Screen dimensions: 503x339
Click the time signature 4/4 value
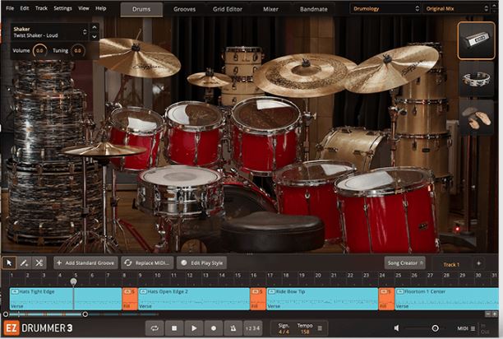click(x=284, y=332)
